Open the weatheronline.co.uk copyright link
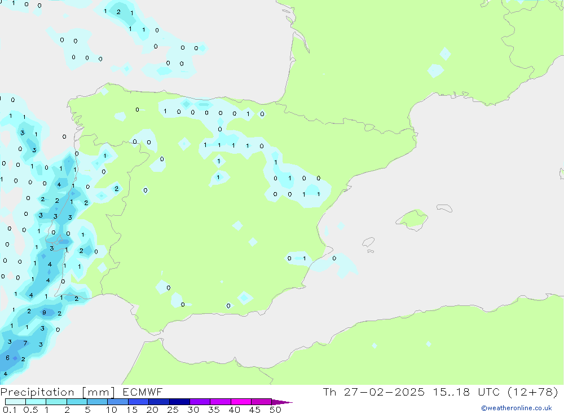This screenshot has height=413, width=564. point(516,408)
